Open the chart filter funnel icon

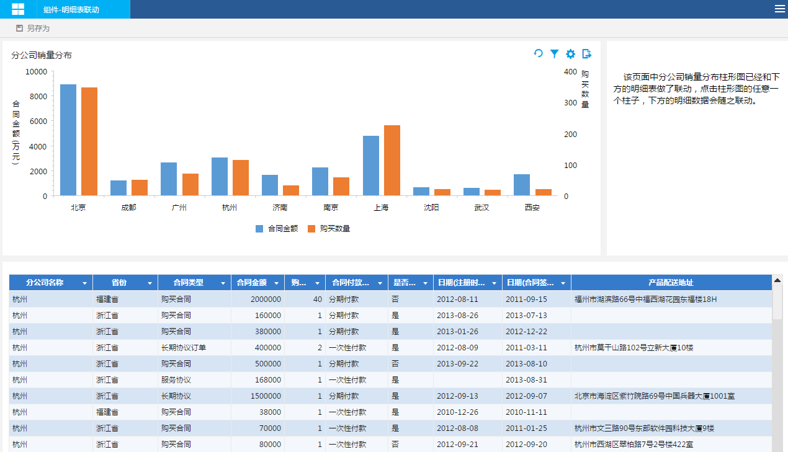point(555,54)
